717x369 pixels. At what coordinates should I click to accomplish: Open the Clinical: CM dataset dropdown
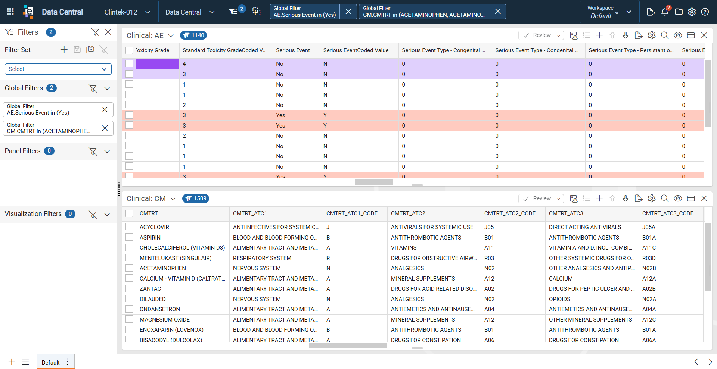pos(173,199)
